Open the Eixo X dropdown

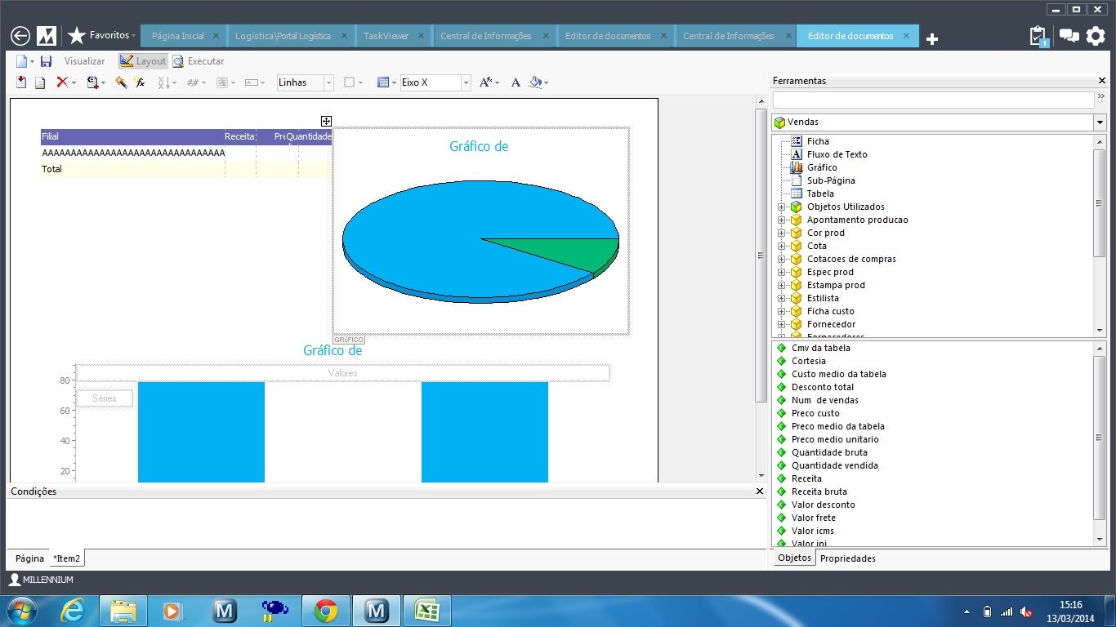[x=466, y=82]
